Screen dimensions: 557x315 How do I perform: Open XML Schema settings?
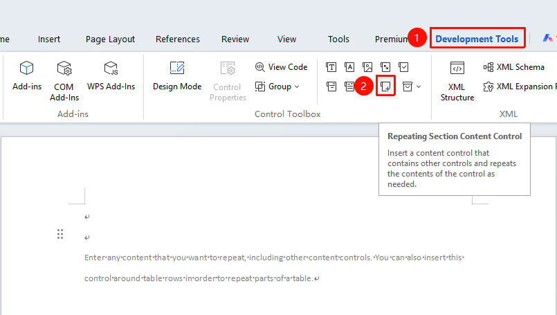513,67
